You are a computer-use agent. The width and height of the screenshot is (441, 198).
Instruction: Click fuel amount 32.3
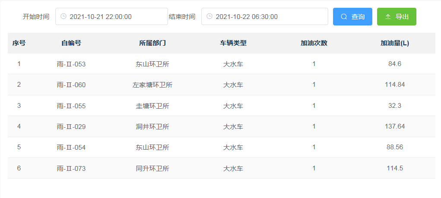pyautogui.click(x=395, y=106)
